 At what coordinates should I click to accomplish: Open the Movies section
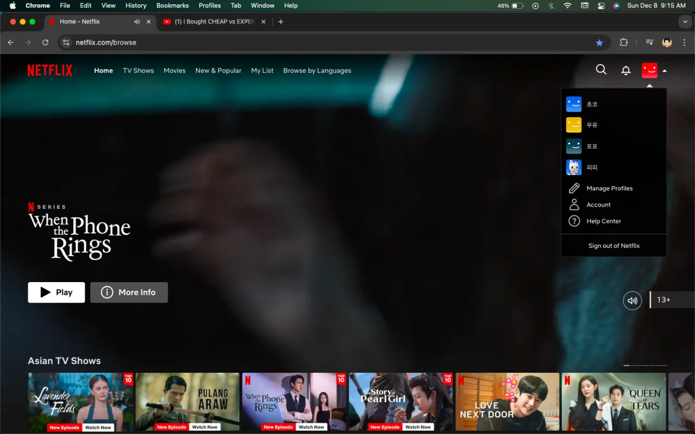(174, 71)
